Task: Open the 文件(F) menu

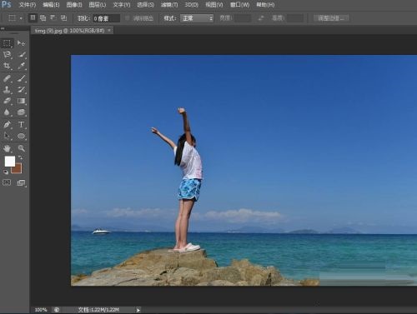Action: 28,5
